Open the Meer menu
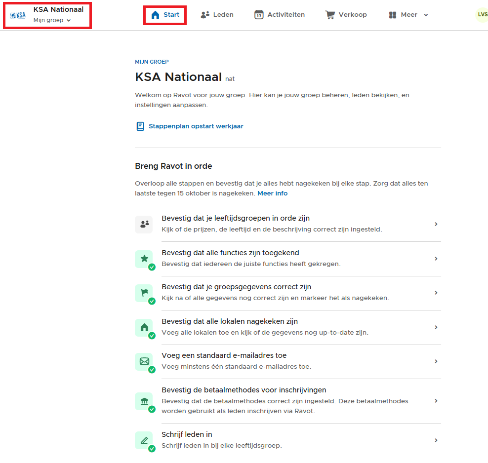Screen dimensions: 488x463 click(x=408, y=15)
